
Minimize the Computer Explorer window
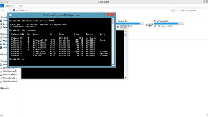tap(200, 2)
